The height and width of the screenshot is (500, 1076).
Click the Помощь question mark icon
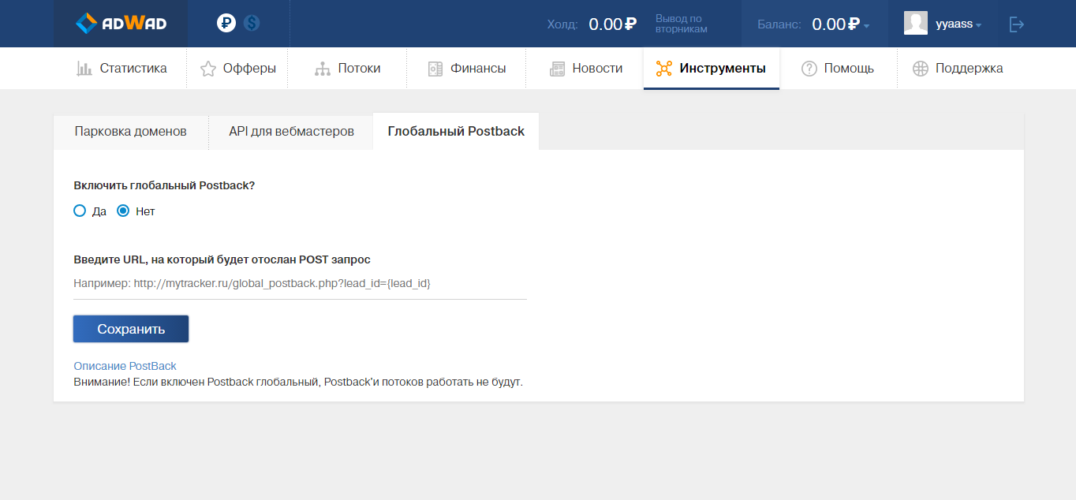click(x=809, y=69)
